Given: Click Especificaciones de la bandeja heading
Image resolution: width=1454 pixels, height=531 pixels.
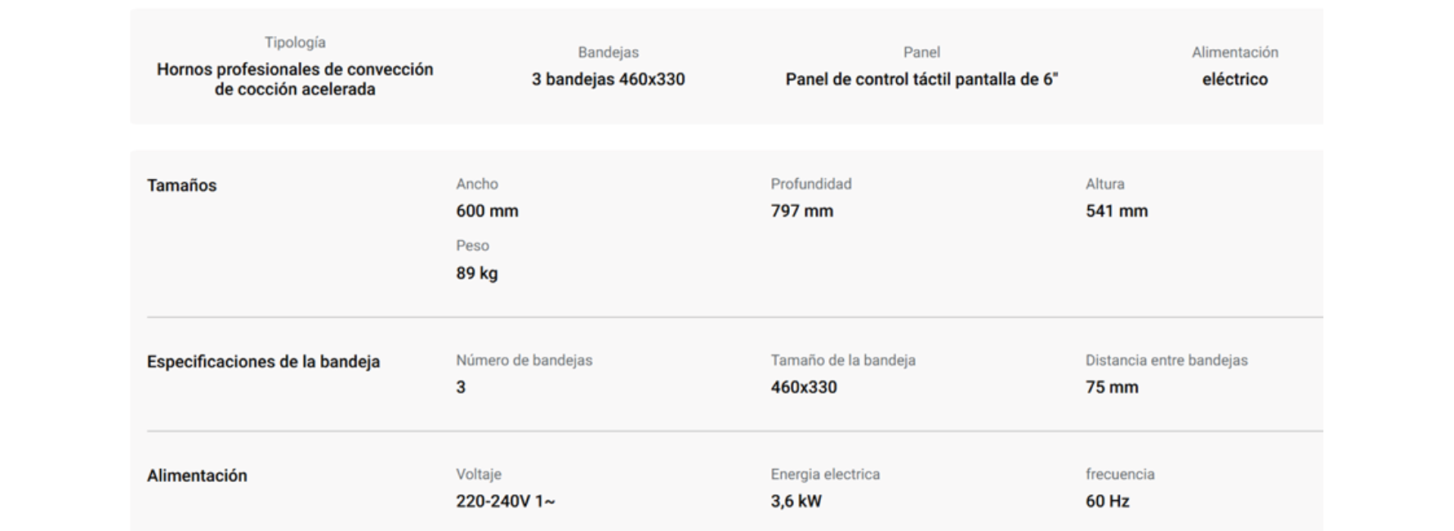Looking at the screenshot, I should tap(264, 362).
